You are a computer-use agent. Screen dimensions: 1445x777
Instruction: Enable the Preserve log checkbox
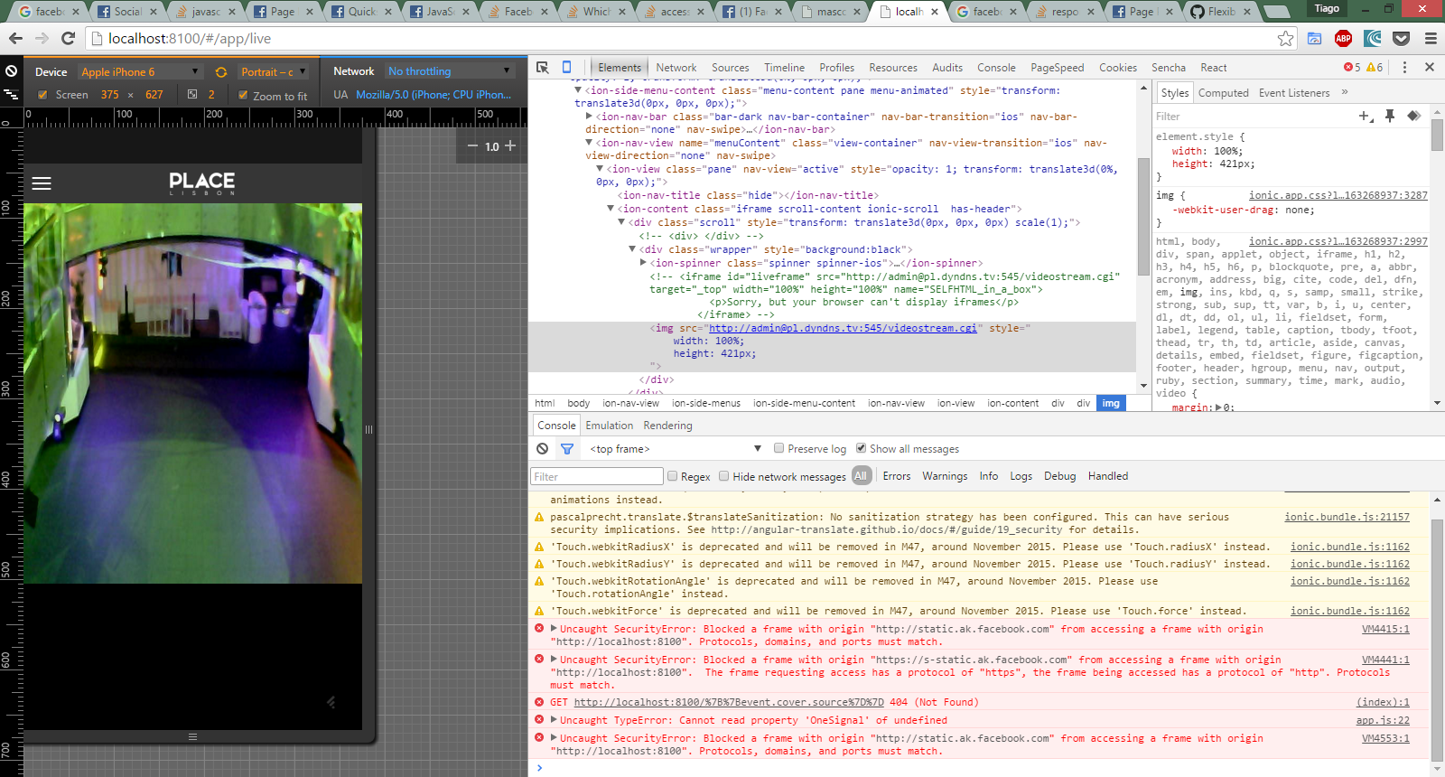[779, 448]
